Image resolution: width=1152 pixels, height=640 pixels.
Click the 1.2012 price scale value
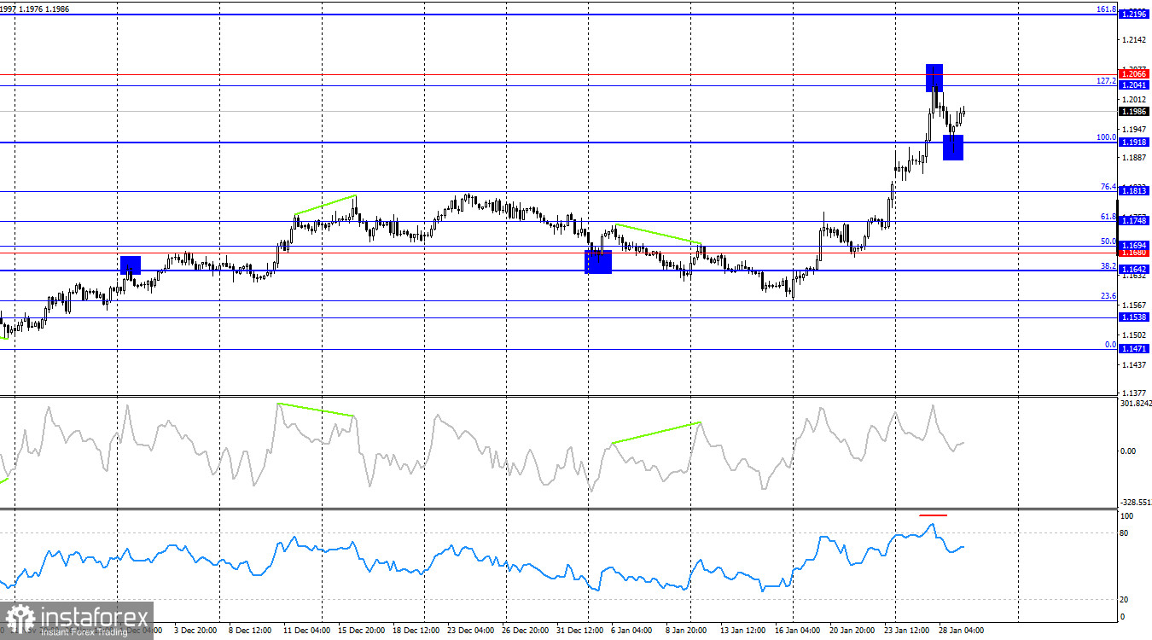click(1135, 99)
